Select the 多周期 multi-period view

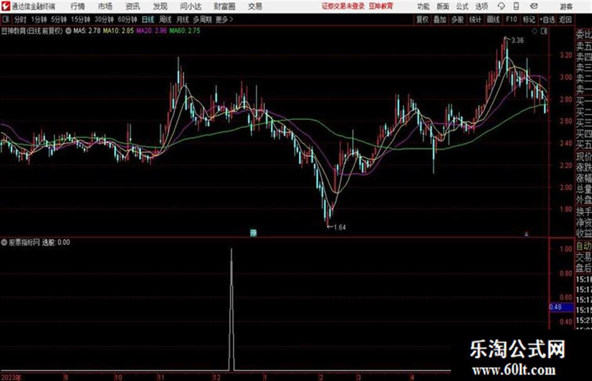click(x=202, y=19)
